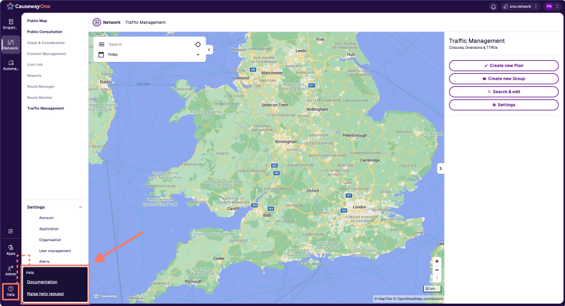The height and width of the screenshot is (306, 565).
Task: Click into the map Search field
Action: click(x=149, y=45)
